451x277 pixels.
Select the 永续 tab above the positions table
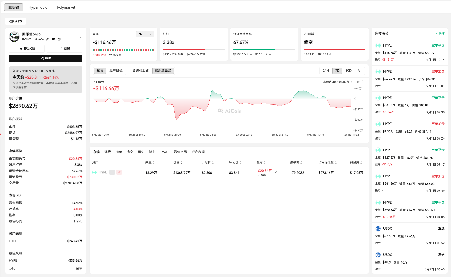click(x=96, y=152)
